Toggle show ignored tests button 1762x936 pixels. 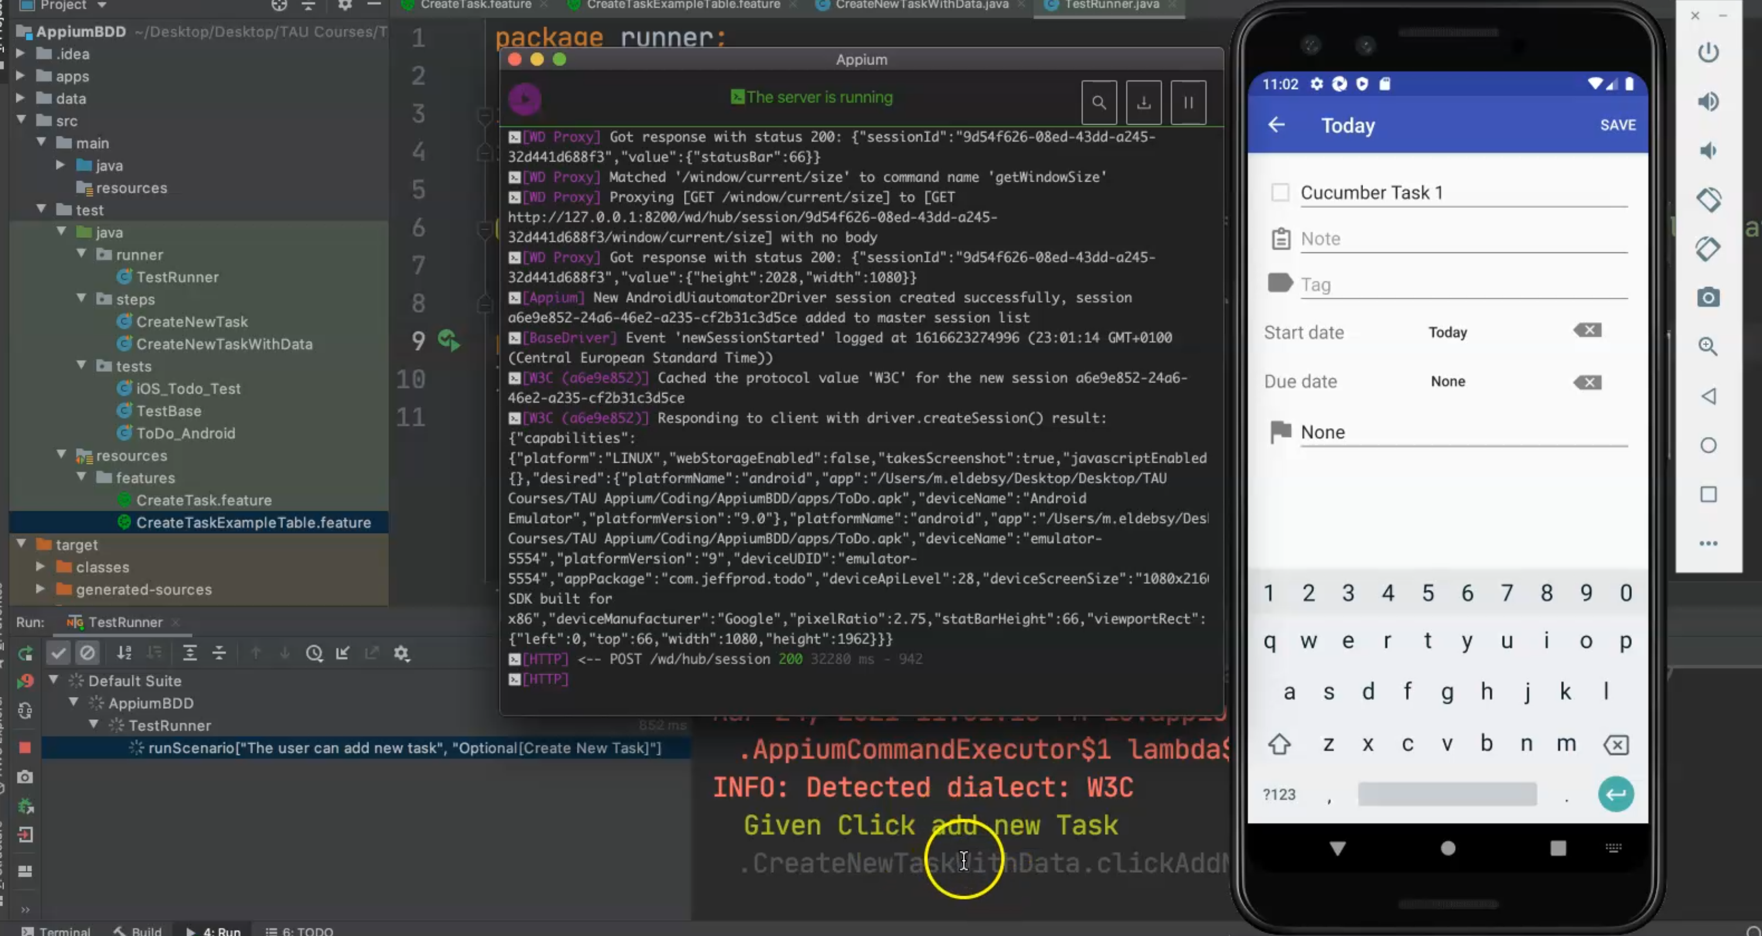click(x=87, y=654)
